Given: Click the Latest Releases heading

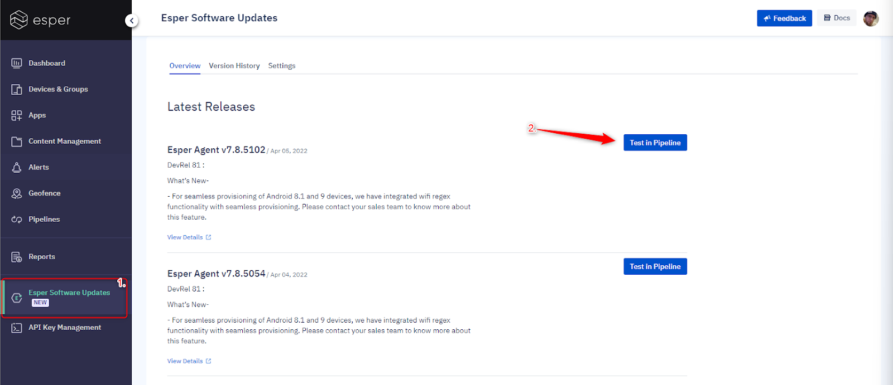Looking at the screenshot, I should (211, 106).
